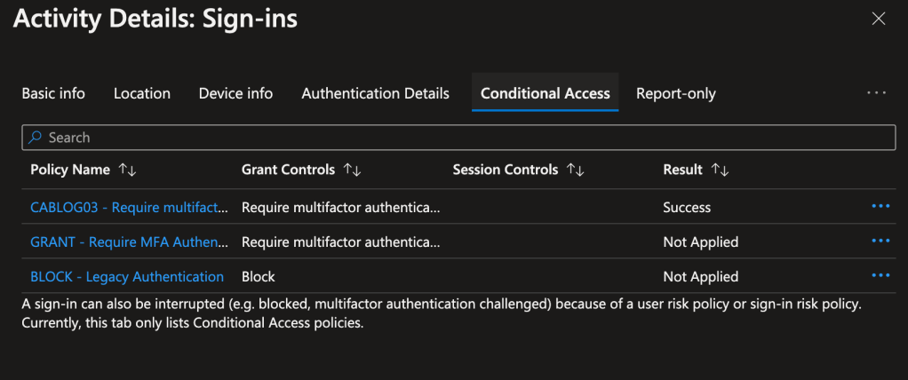908x380 pixels.
Task: Click the search magnifier icon
Action: point(36,138)
